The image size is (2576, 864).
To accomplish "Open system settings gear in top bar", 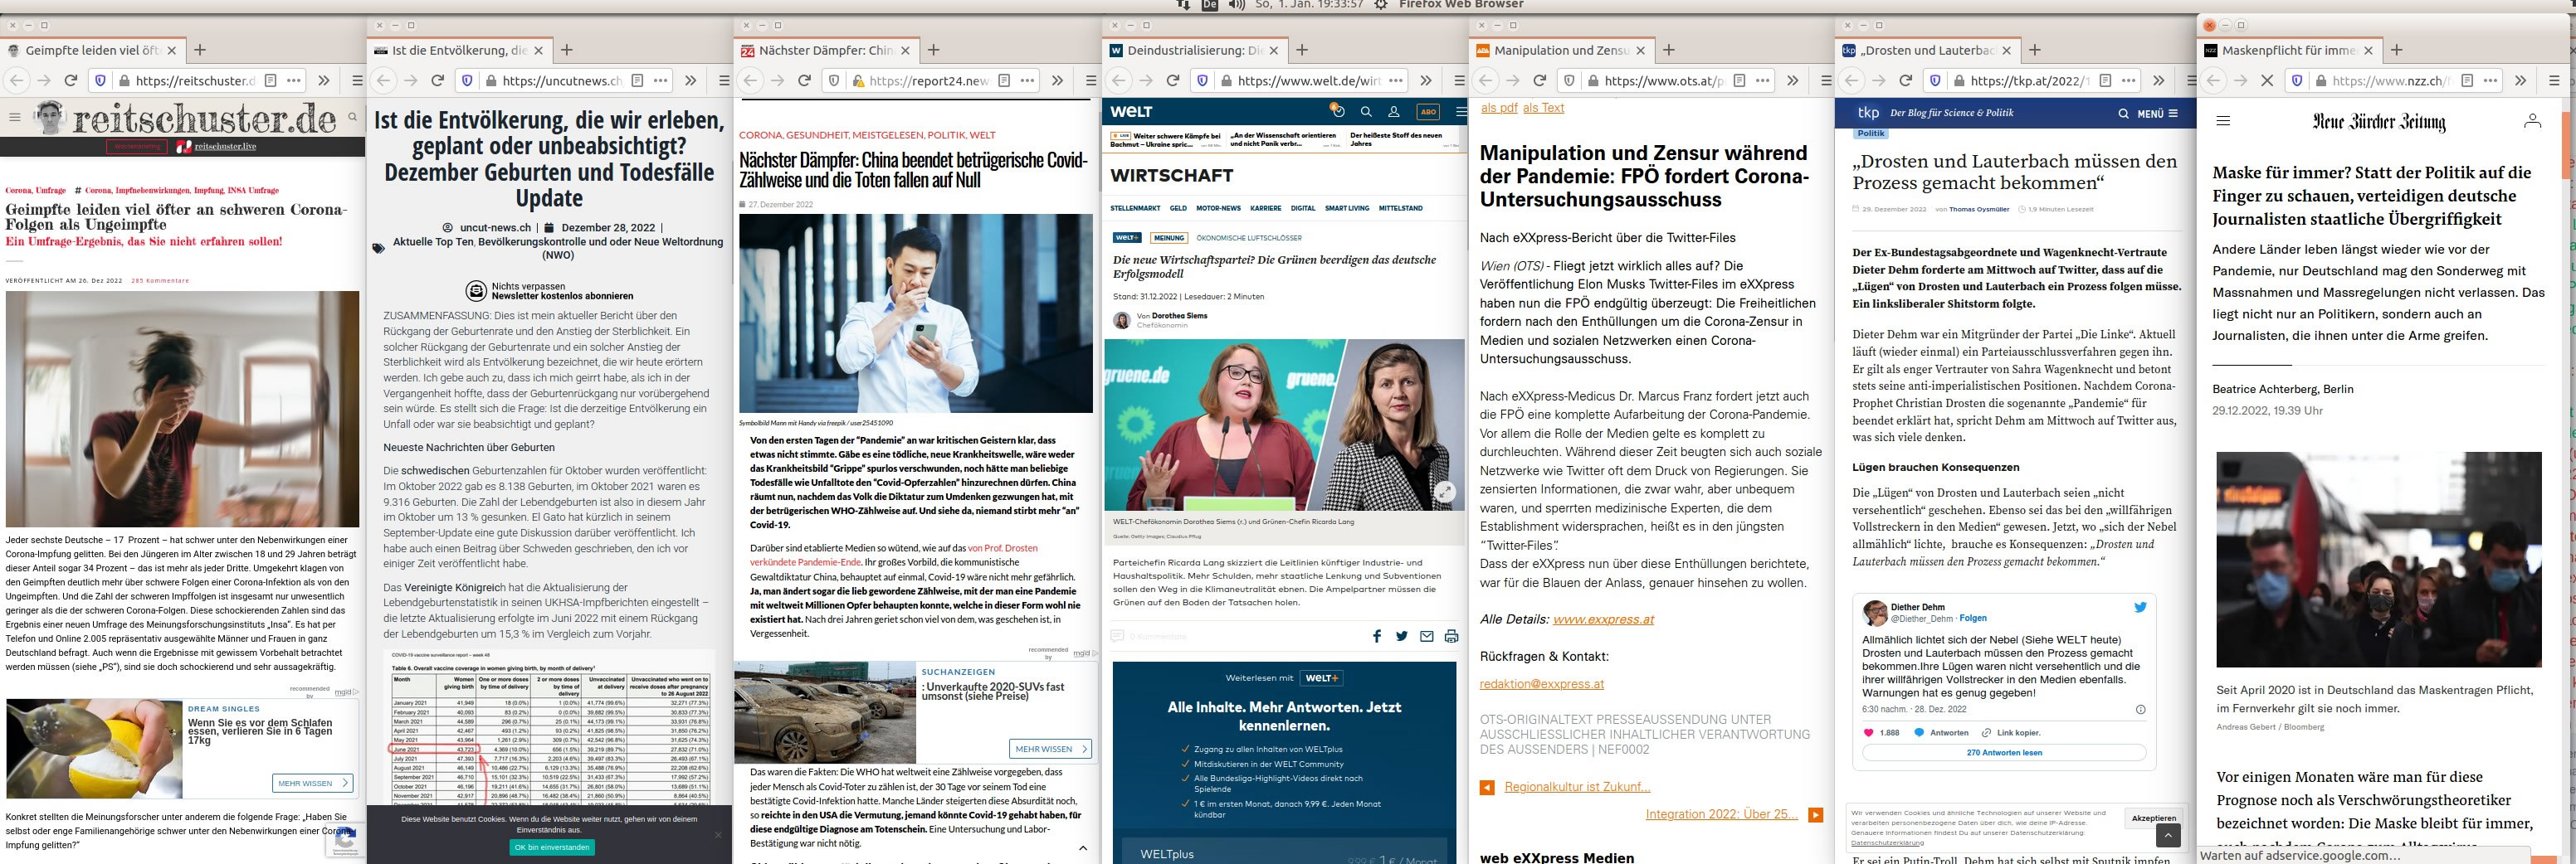I will click(x=1381, y=5).
